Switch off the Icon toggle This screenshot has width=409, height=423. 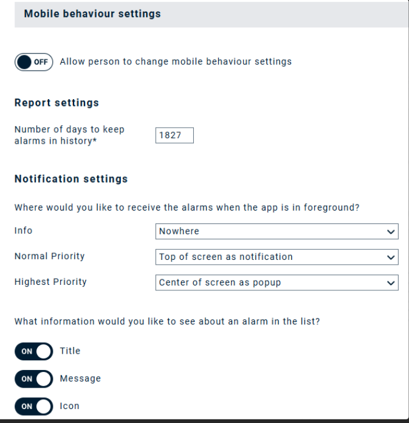point(34,406)
